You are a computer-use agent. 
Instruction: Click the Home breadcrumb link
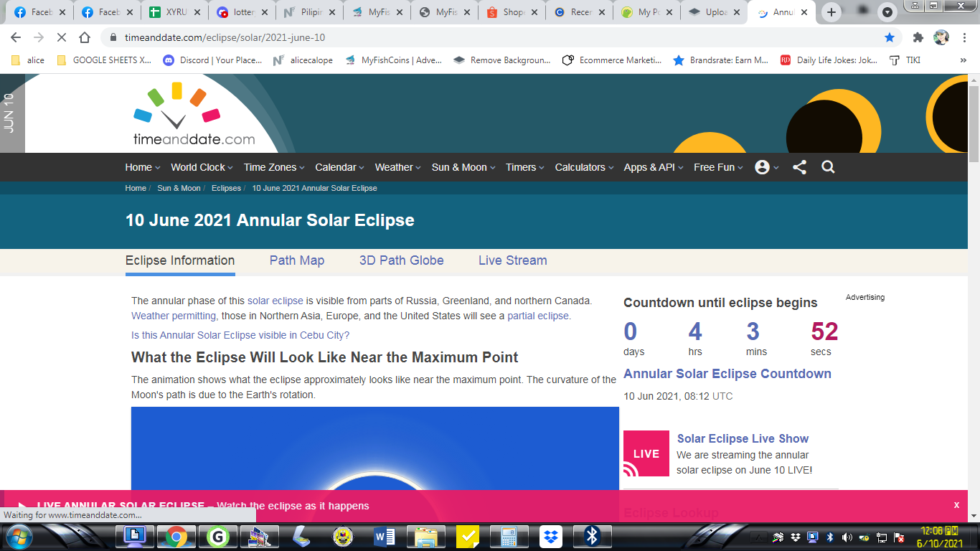tap(136, 188)
